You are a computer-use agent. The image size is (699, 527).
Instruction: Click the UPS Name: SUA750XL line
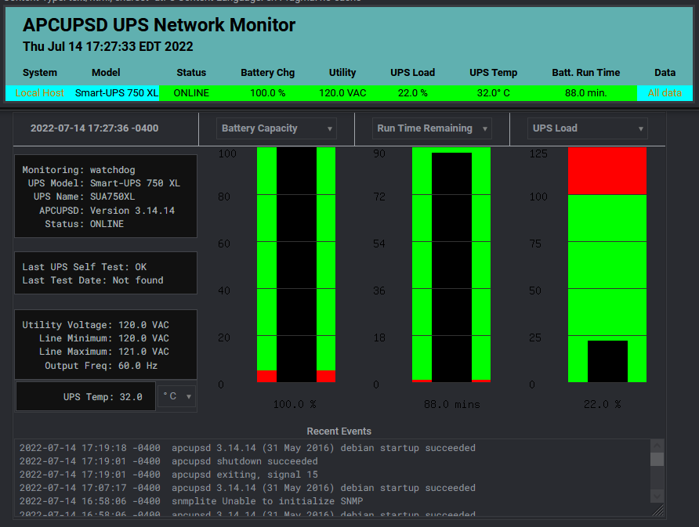[84, 197]
